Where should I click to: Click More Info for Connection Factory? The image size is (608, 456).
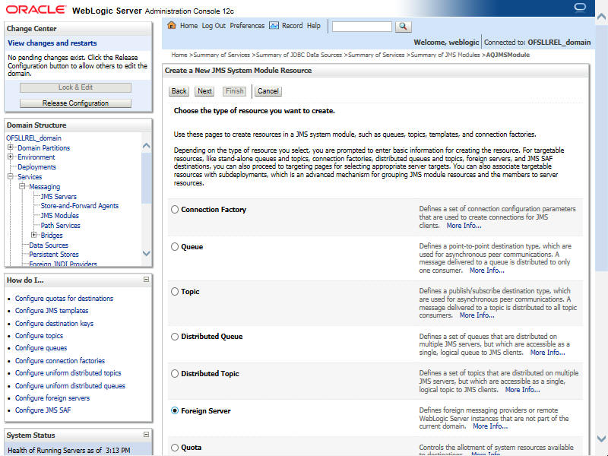tap(464, 226)
